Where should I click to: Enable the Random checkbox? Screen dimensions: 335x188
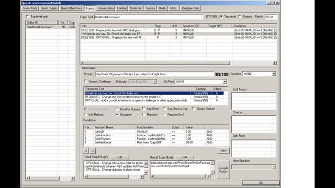(144, 114)
